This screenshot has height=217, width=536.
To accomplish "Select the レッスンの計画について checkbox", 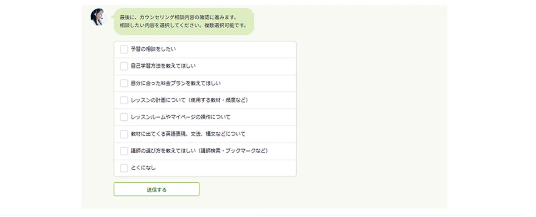I will coord(124,100).
